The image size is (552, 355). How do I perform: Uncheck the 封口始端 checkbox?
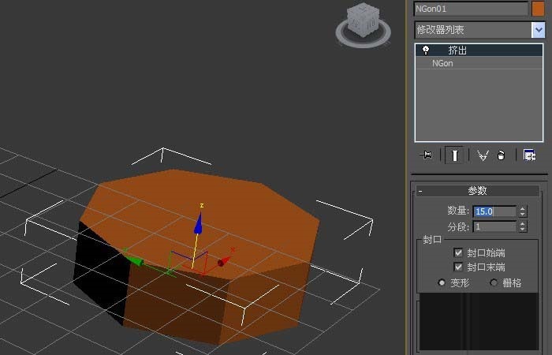tap(458, 252)
